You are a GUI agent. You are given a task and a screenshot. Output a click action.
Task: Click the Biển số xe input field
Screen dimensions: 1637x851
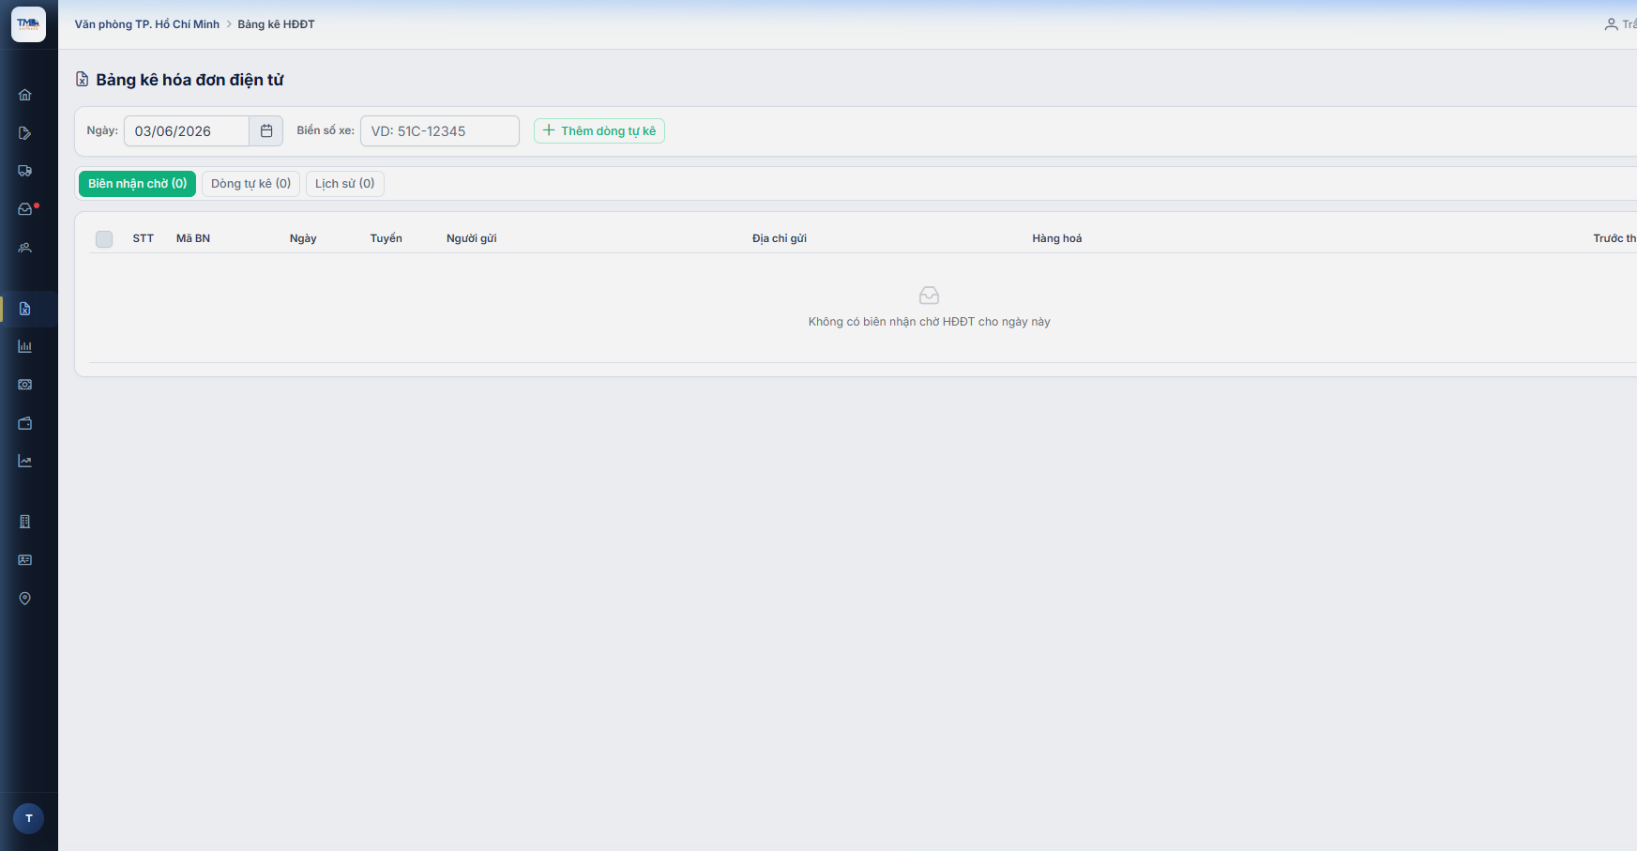pos(440,131)
